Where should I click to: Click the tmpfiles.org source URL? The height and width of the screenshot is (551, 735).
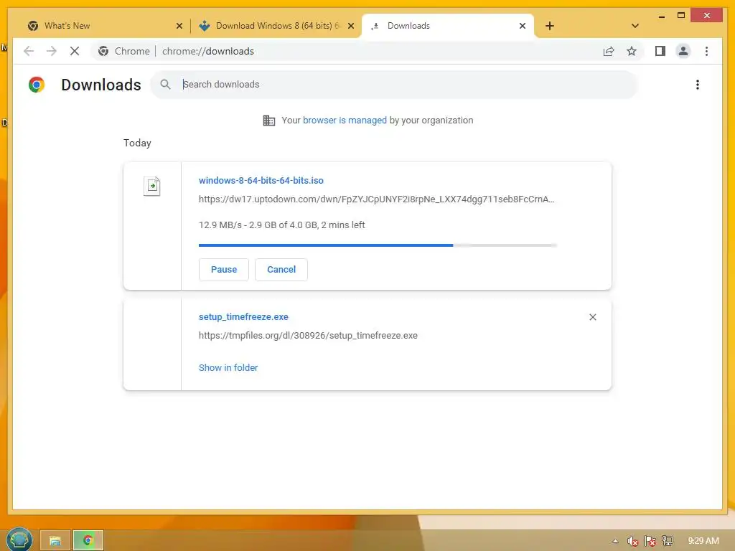click(308, 336)
